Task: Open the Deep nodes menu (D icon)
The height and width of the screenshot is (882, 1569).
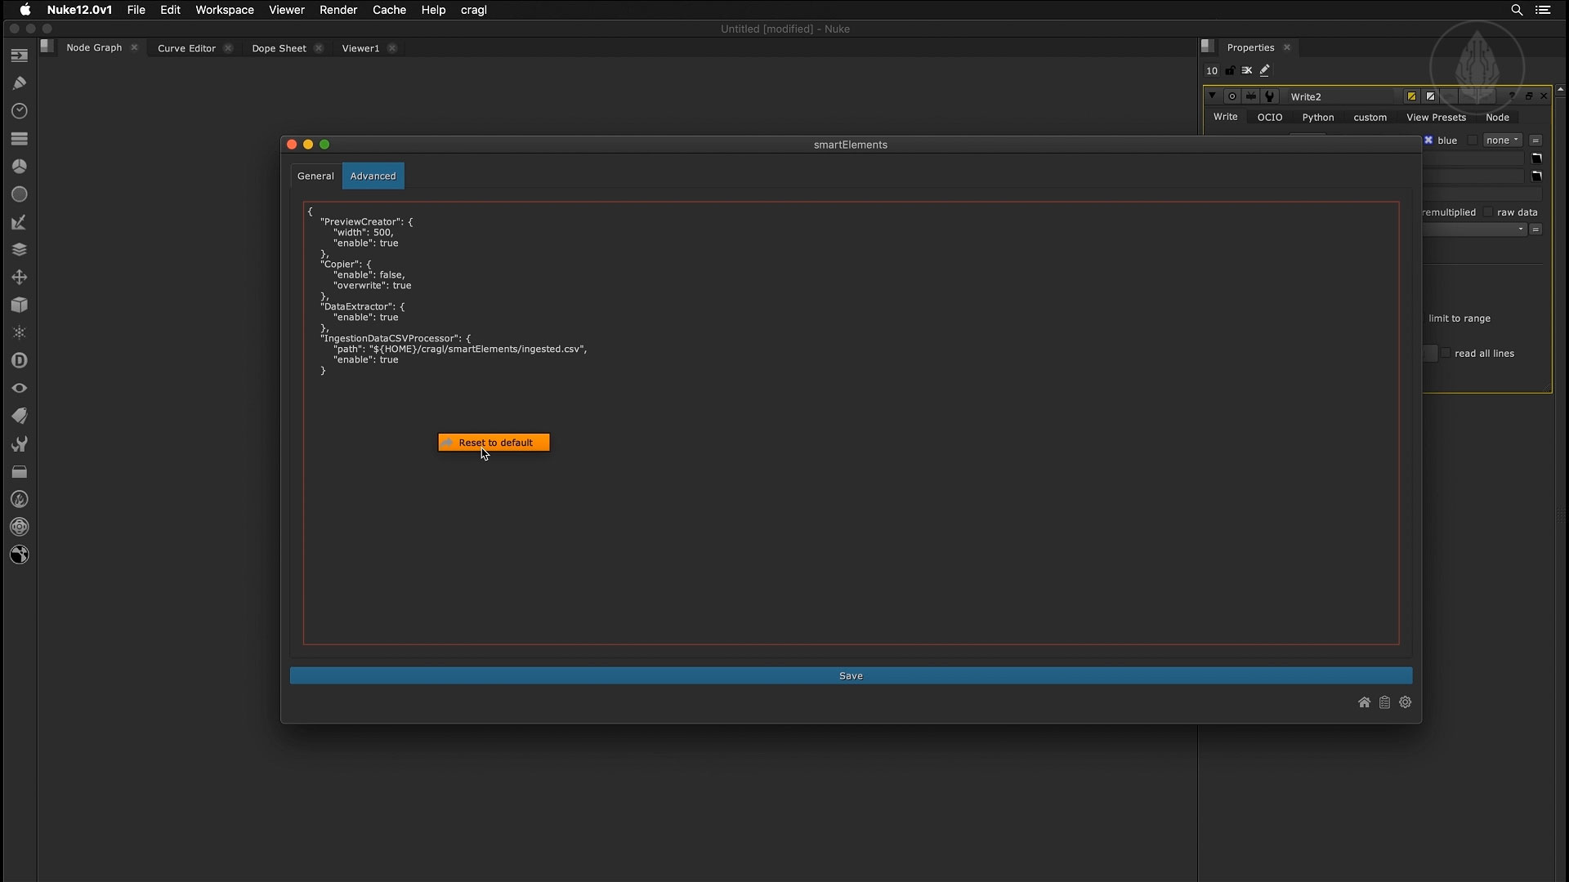Action: point(20,360)
